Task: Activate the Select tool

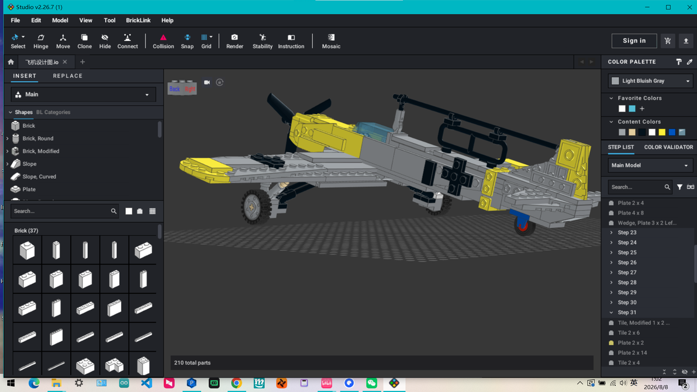Action: (x=18, y=41)
